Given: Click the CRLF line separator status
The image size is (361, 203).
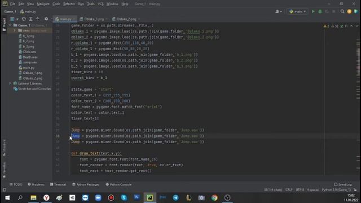Looking at the screenshot, I should [x=289, y=190].
